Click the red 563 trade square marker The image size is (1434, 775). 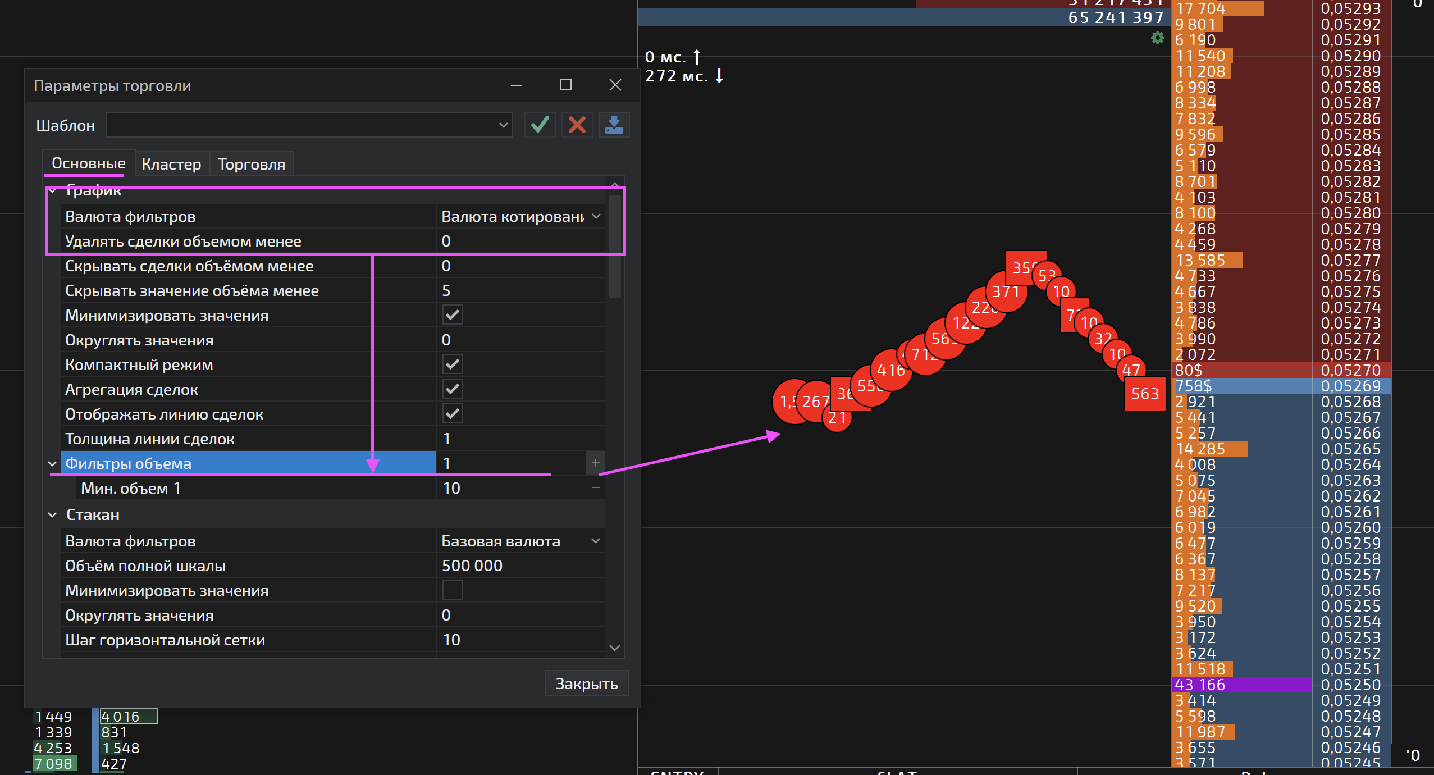pos(1145,394)
